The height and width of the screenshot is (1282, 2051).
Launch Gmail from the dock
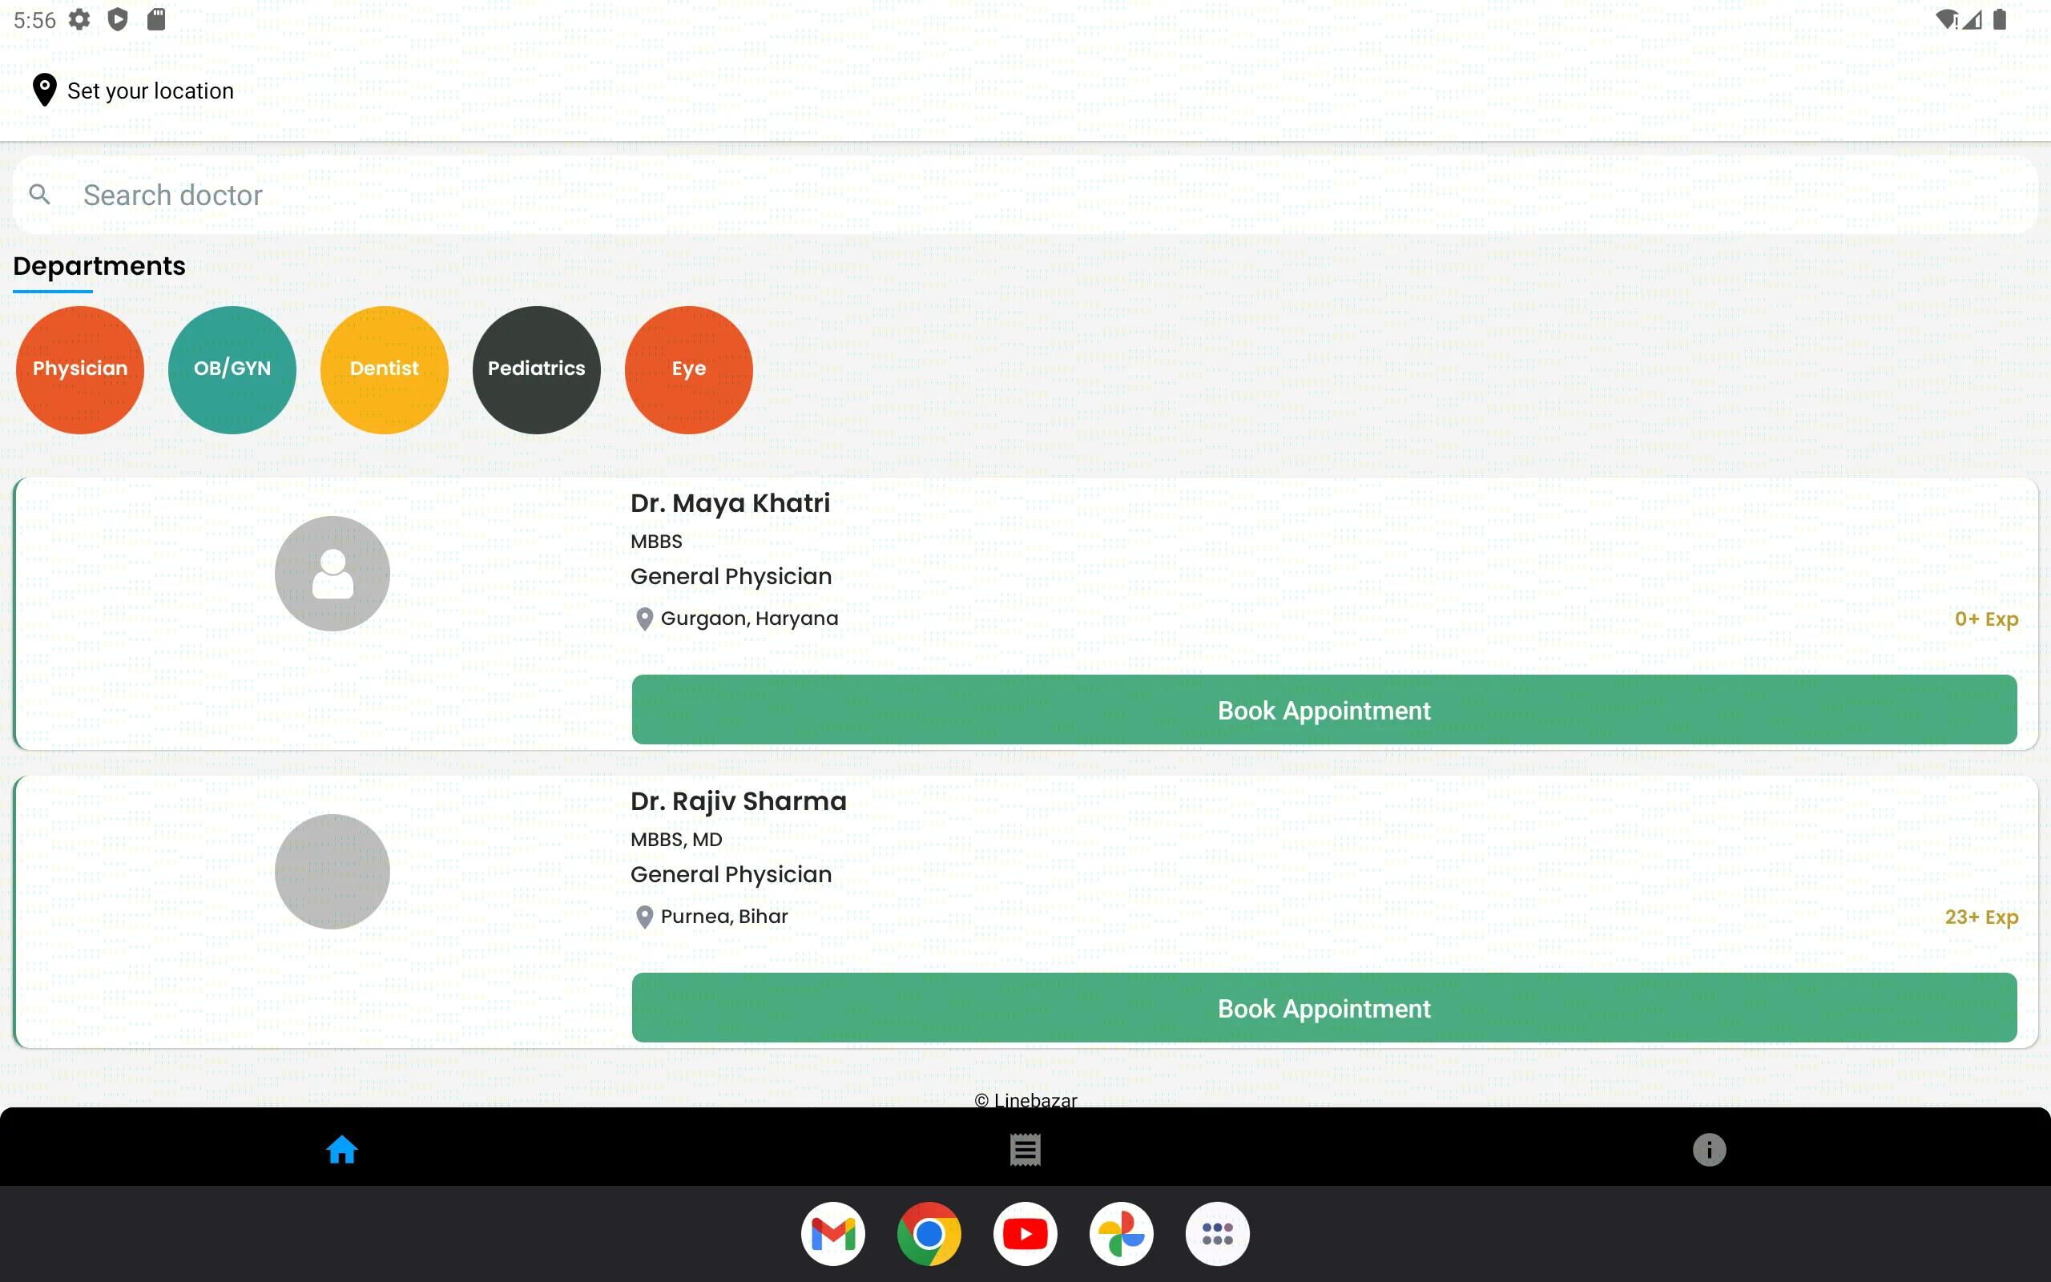click(833, 1234)
